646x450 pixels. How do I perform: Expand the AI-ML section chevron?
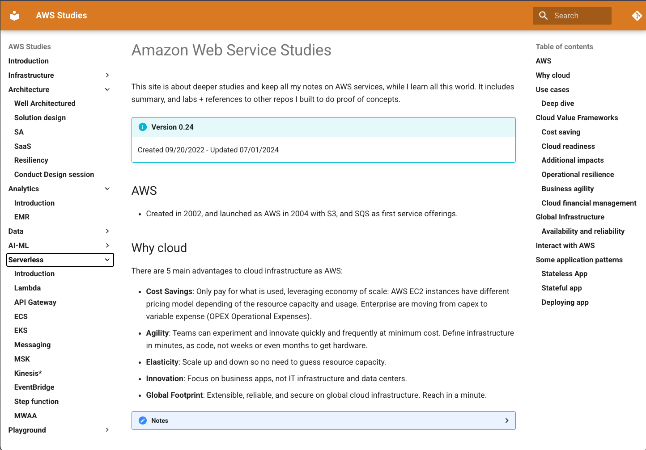[x=107, y=245]
